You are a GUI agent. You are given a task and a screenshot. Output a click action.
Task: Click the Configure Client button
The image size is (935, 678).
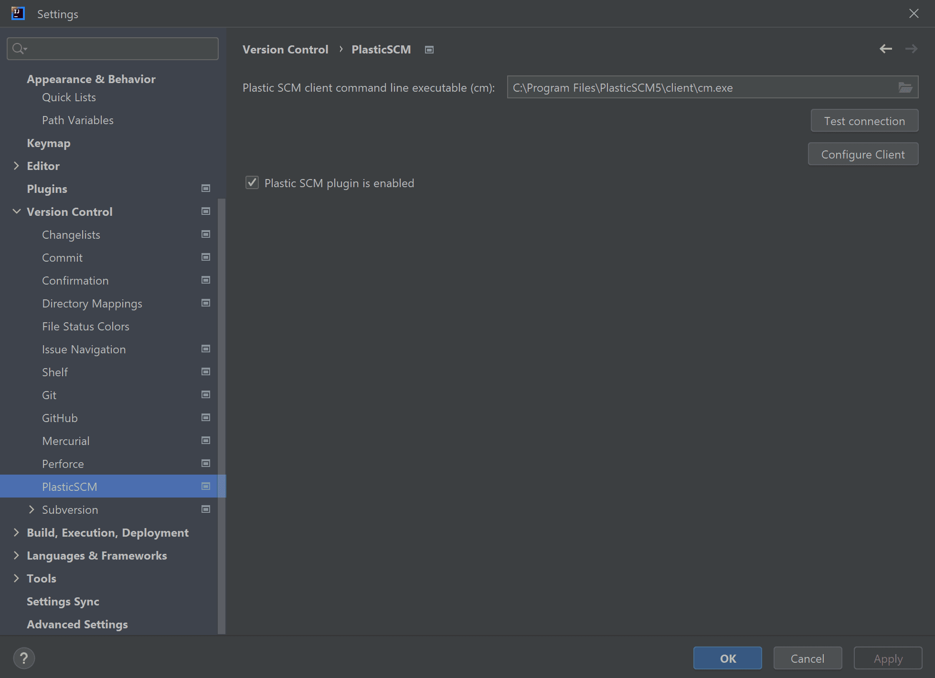pos(863,154)
